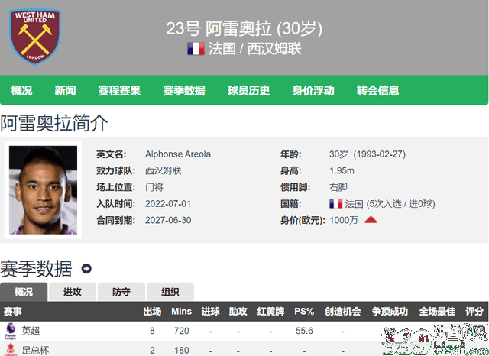
Task: Click the 法国 (5次入选 / 进0球) text
Action: tap(390, 204)
